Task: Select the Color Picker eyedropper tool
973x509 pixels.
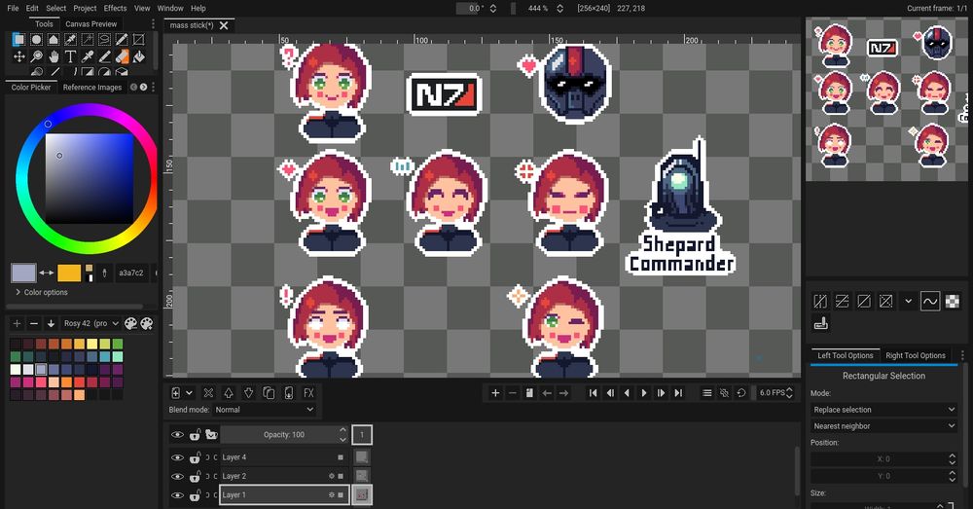Action: point(88,57)
